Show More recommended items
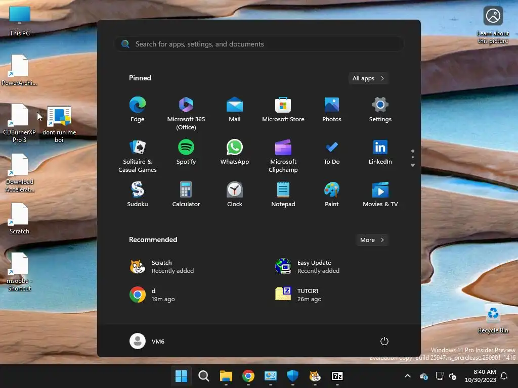The image size is (518, 388). pyautogui.click(x=372, y=240)
